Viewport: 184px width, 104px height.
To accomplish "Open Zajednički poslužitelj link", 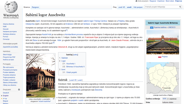I will click(x=10, y=47).
